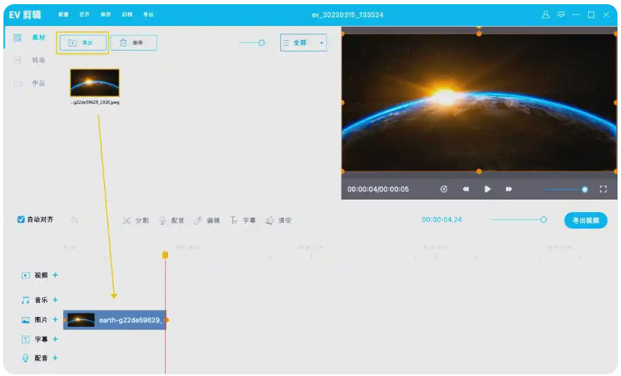Click the 导出视频 export video button
Viewport: 621px width, 376px height.
[x=585, y=220]
